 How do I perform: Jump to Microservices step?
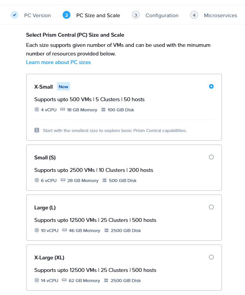click(220, 16)
